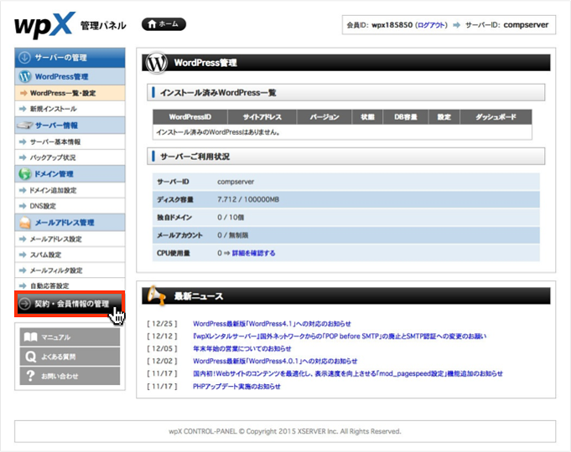Click the Q icon beside よくある質問
571x452 pixels.
click(30, 357)
